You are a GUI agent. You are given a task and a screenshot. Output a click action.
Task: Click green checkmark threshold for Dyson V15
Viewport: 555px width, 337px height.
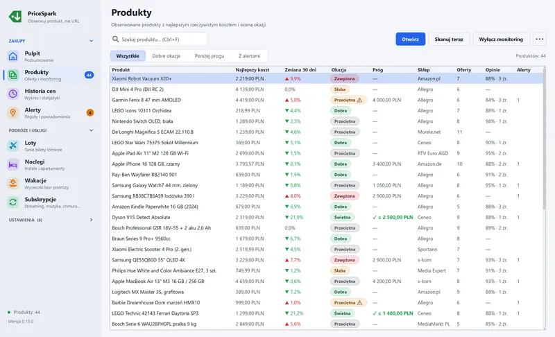coord(393,217)
